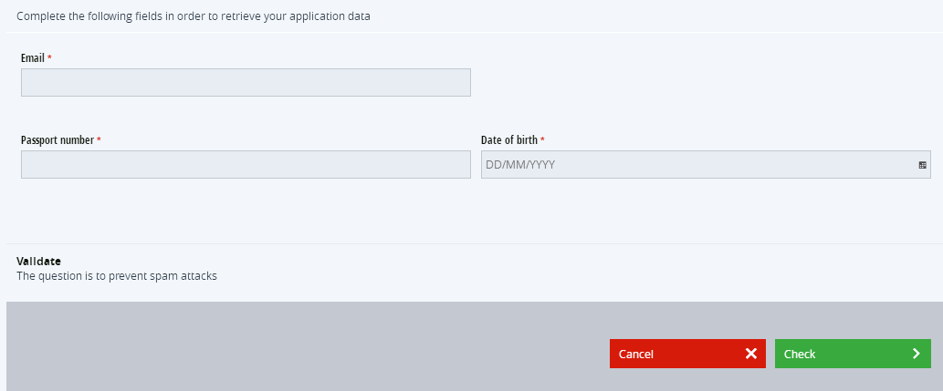Image resolution: width=943 pixels, height=391 pixels.
Task: Open the Date of birth calendar picker icon
Action: pos(922,165)
